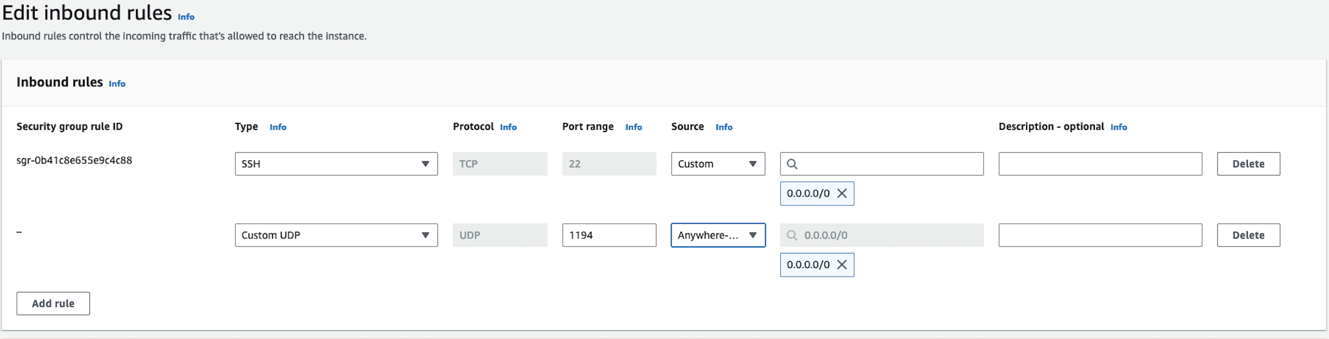This screenshot has height=339, width=1329.
Task: Open Custom UDP type dropdown
Action: tap(336, 236)
